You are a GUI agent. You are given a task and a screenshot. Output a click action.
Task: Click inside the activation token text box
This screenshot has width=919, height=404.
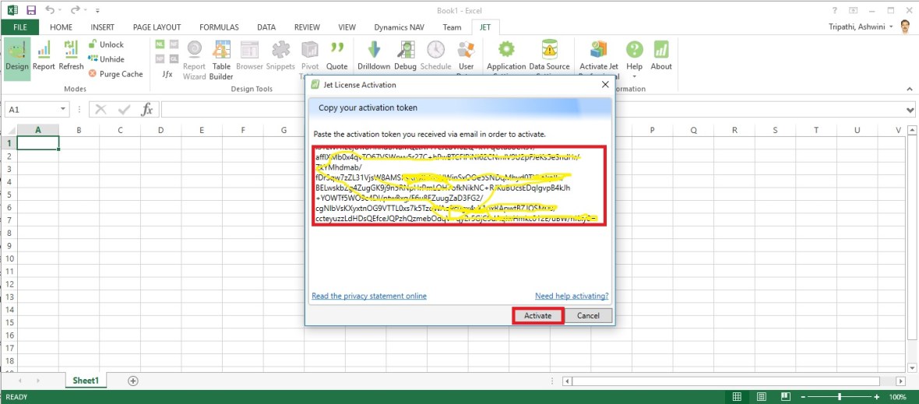[x=458, y=257]
